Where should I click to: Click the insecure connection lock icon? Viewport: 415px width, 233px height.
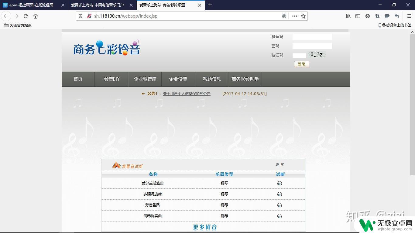tap(89, 16)
